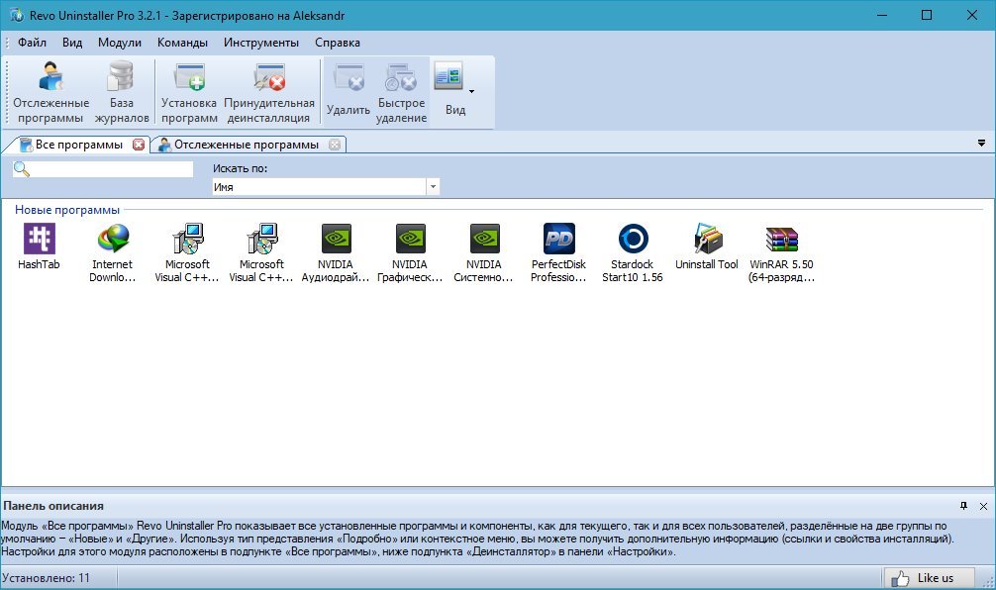Open the Инструменты menu
Viewport: 996px width, 590px height.
tap(261, 43)
